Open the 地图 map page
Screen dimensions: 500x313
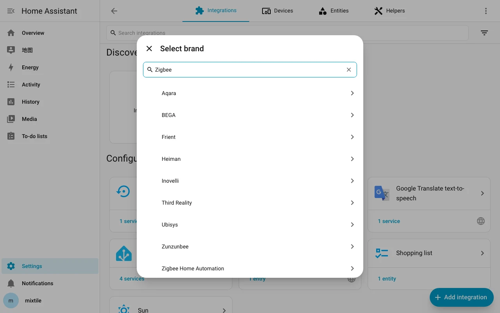click(x=50, y=50)
